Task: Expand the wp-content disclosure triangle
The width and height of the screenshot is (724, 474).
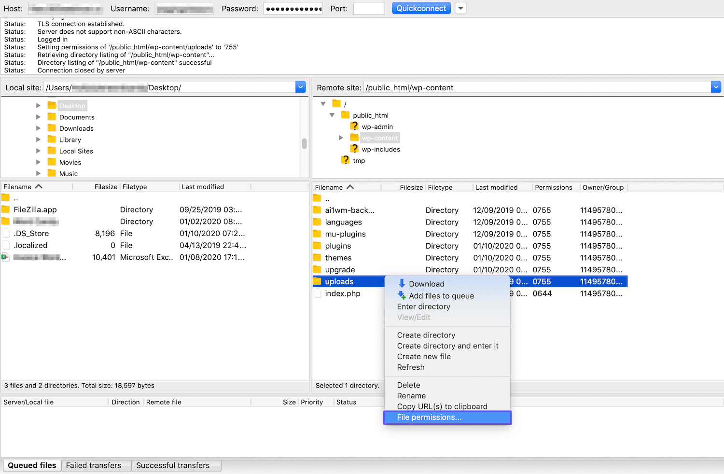Action: [341, 138]
